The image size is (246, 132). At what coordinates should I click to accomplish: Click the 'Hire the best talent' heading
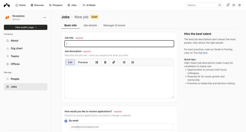pos(198,34)
